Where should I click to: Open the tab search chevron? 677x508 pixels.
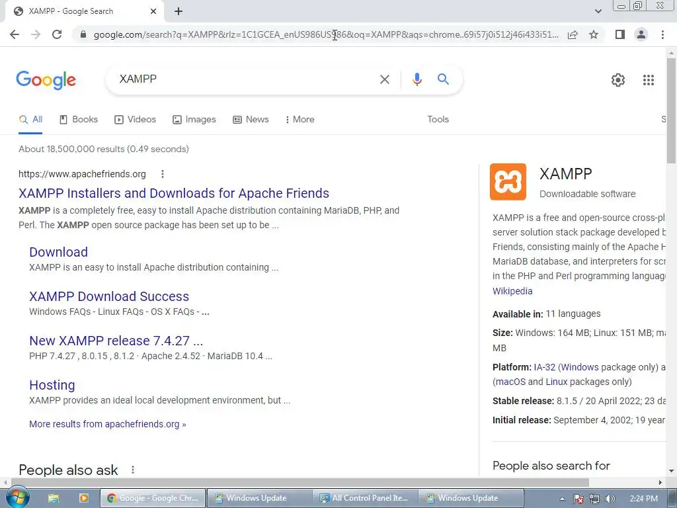tap(598, 11)
